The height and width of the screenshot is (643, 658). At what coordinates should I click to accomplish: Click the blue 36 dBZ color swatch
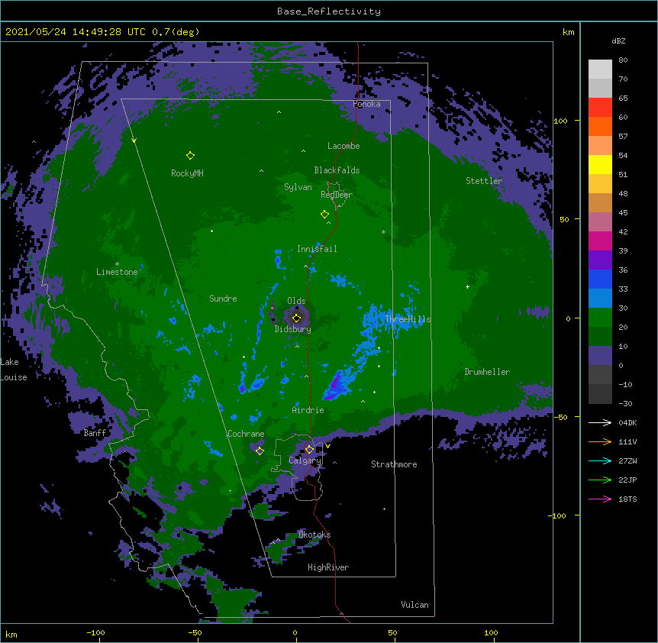tap(600, 279)
